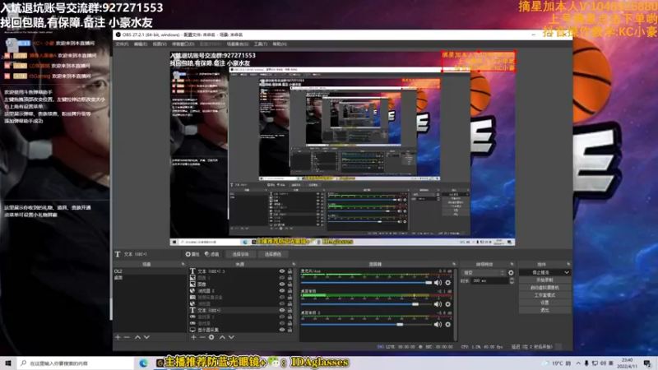Adjust the first 桌面音频 volume slider

[x=366, y=304]
